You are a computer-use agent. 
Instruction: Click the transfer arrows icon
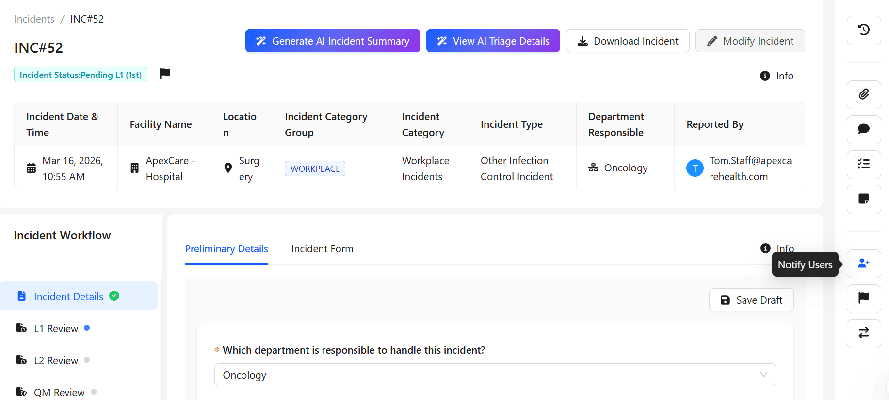pos(863,333)
